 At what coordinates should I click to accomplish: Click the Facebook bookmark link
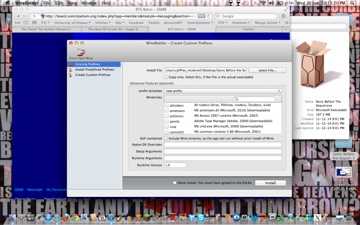136,23
